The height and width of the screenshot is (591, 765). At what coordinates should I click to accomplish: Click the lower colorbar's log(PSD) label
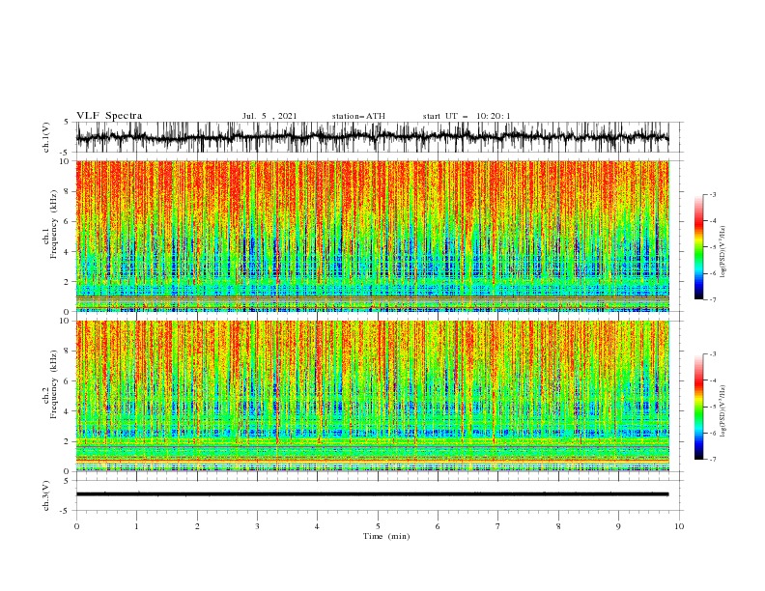(723, 411)
